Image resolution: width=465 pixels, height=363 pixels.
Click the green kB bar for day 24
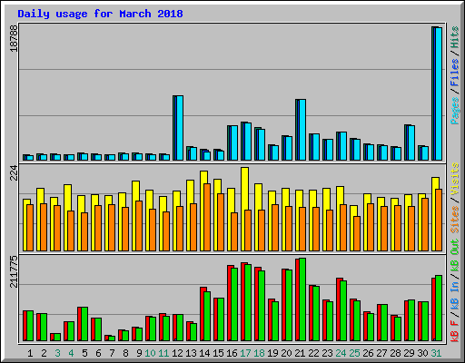tap(343, 311)
